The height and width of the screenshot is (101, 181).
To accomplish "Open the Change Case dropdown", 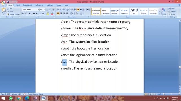I will [x=44, y=13].
